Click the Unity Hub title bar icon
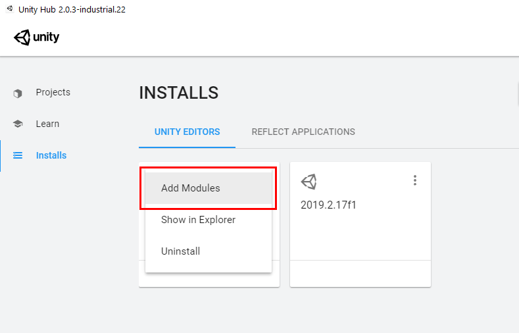The width and height of the screenshot is (519, 333). pos(9,9)
